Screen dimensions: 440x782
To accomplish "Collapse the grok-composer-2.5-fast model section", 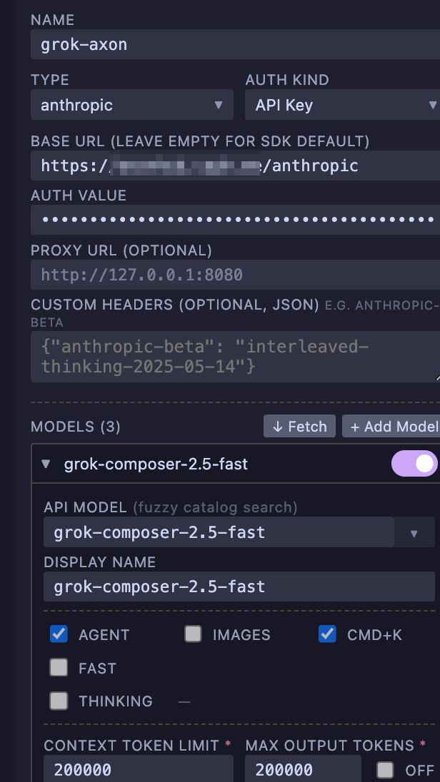I will coord(46,464).
